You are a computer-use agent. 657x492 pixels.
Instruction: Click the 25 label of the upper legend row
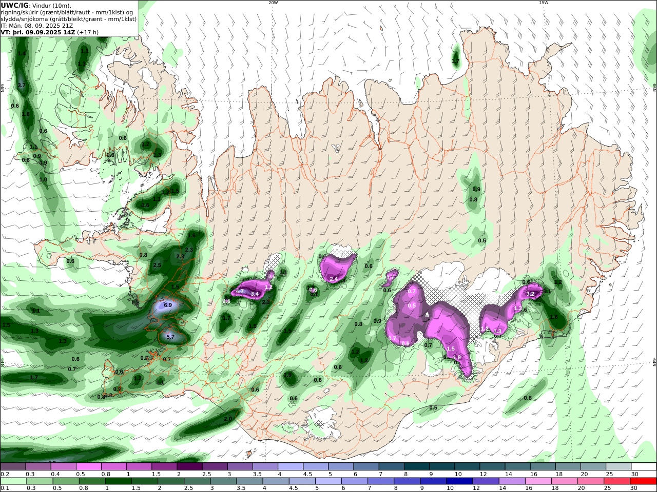609,474
